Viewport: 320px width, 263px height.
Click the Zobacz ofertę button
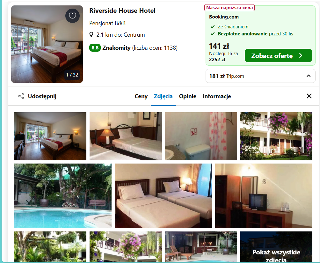[x=278, y=55]
